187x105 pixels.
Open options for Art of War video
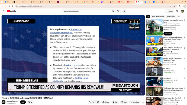click(x=185, y=68)
